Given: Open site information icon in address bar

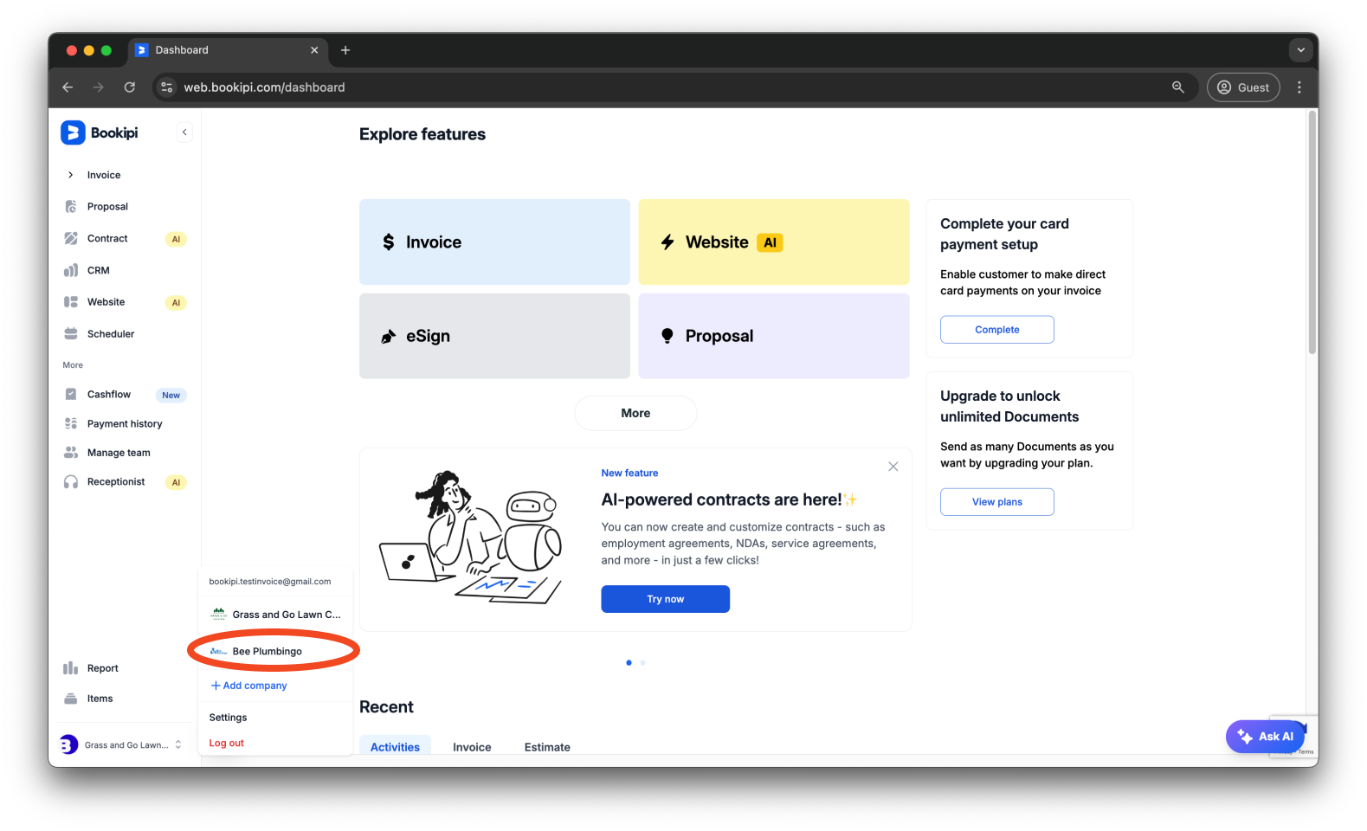Looking at the screenshot, I should click(167, 87).
